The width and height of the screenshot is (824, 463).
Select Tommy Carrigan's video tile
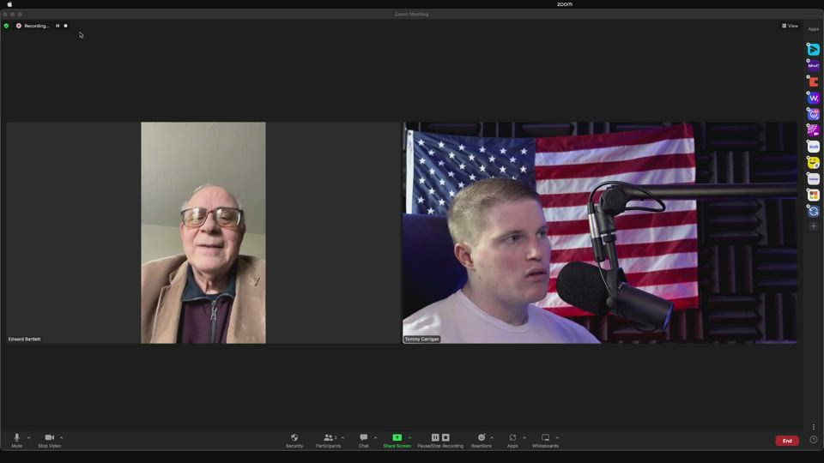point(599,232)
